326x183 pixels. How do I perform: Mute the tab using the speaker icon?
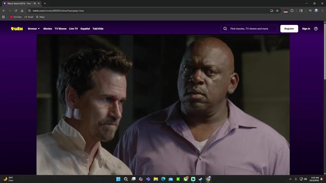(x=35, y=4)
